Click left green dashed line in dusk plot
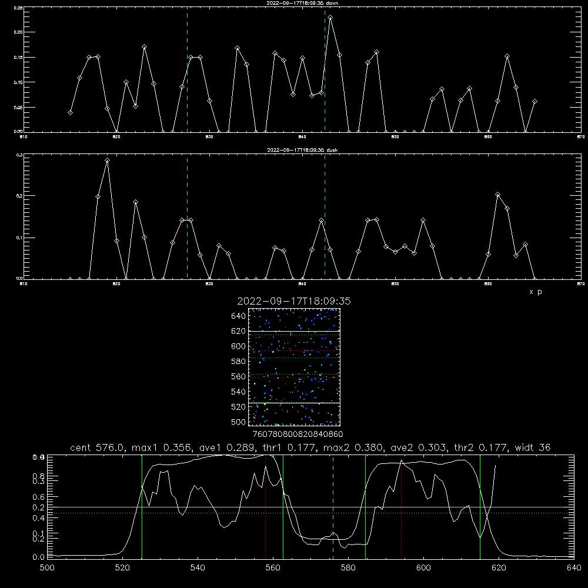This screenshot has width=588, height=588. pos(187,216)
